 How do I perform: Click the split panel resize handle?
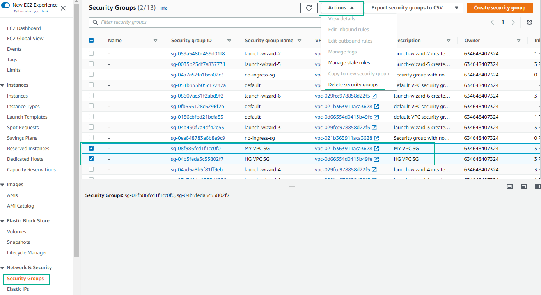click(x=292, y=186)
